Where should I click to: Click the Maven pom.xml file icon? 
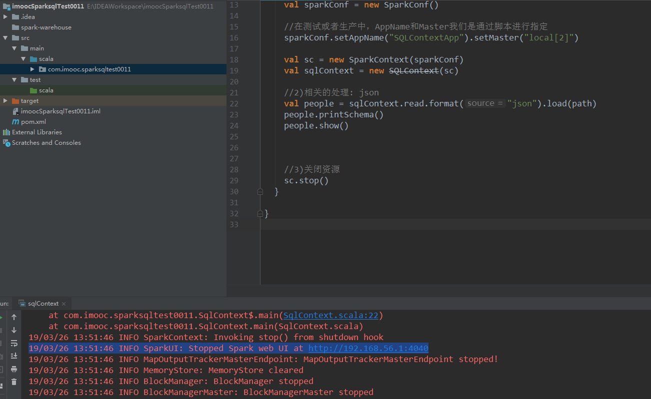point(15,122)
